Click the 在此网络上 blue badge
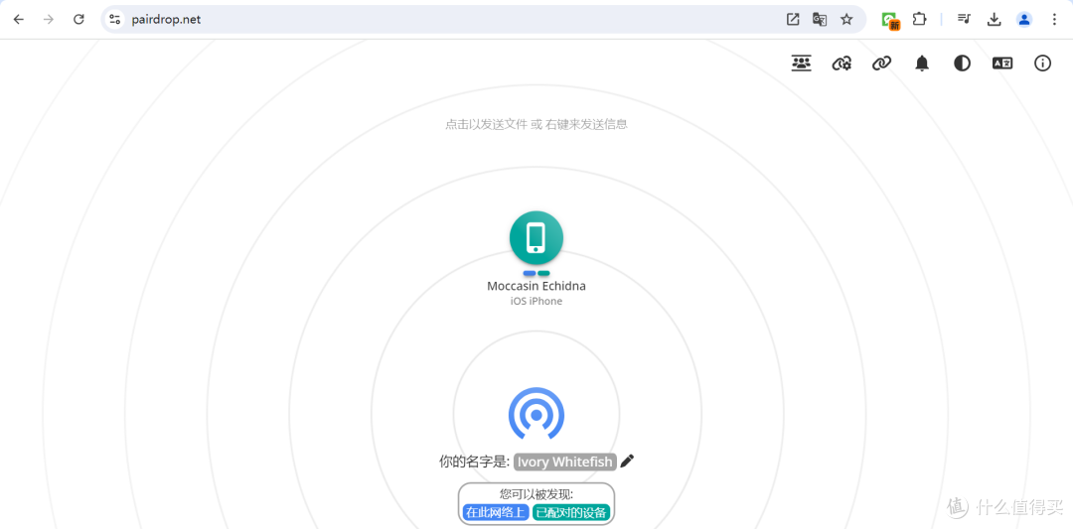Viewport: 1073px width, 529px height. coord(496,512)
